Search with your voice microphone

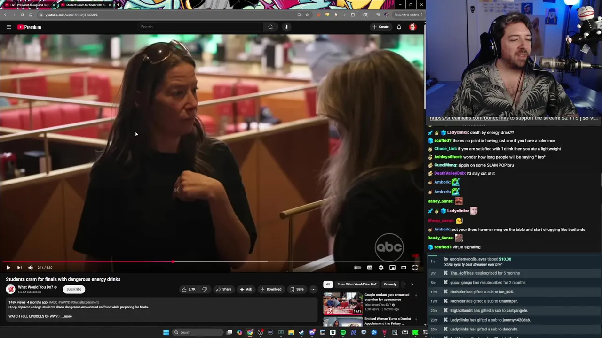286,27
